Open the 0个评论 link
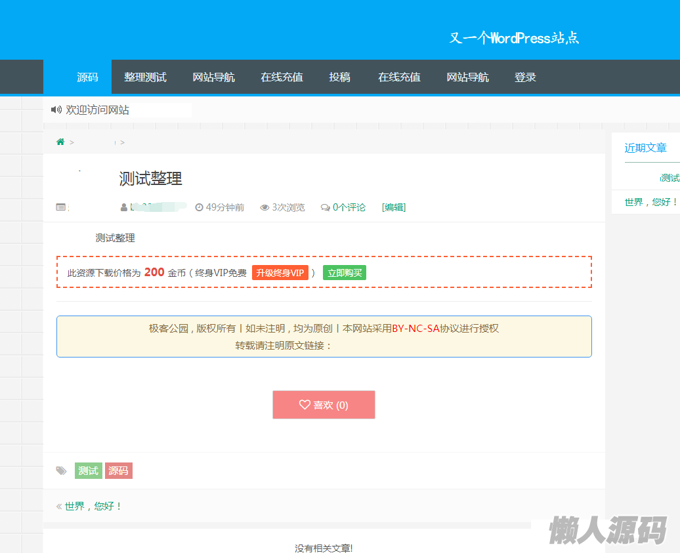680x553 pixels. pos(349,207)
